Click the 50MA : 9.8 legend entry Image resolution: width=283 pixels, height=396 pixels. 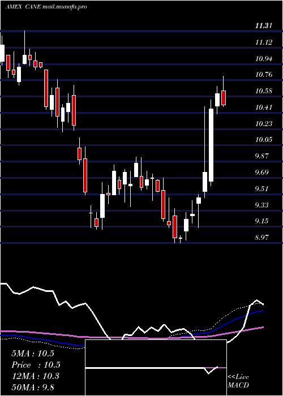pyautogui.click(x=33, y=387)
